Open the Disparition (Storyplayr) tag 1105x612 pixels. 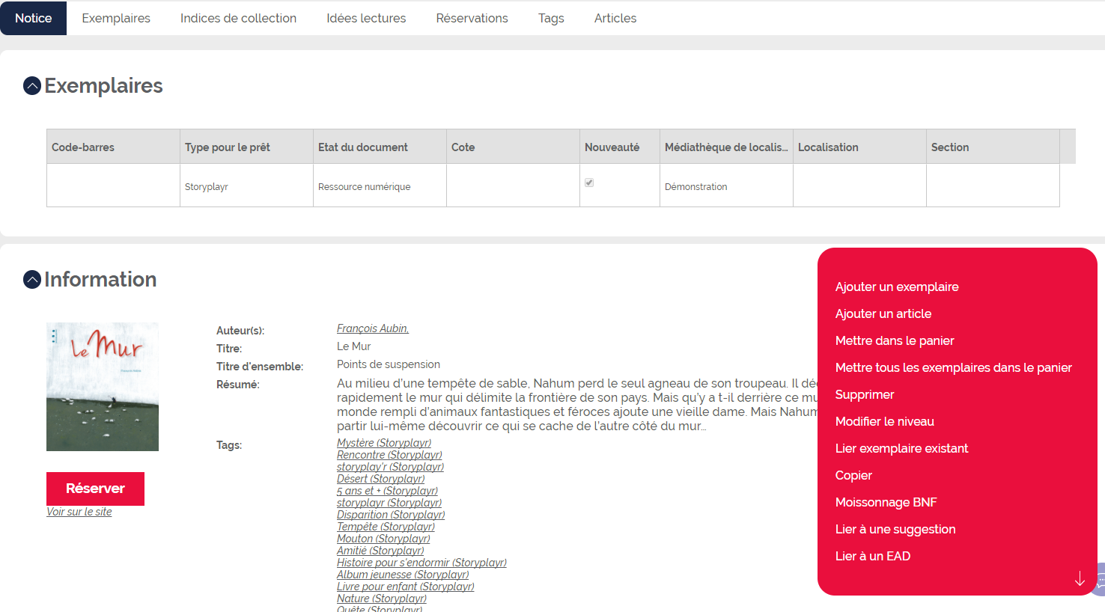391,515
